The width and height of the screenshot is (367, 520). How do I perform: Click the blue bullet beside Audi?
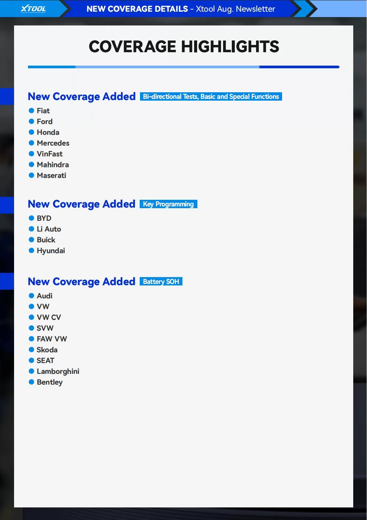coord(31,296)
